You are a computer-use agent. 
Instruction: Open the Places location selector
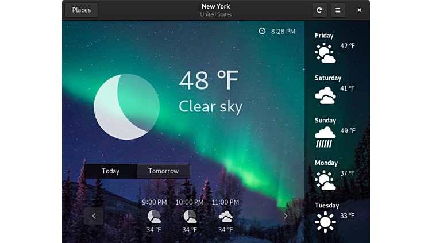pos(82,10)
